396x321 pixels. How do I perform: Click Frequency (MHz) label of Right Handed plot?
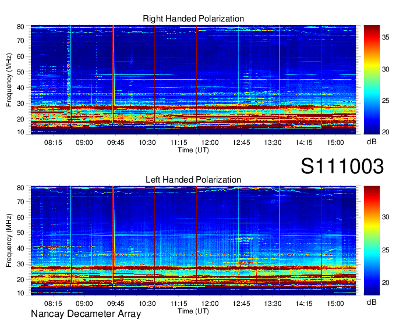[9, 80]
